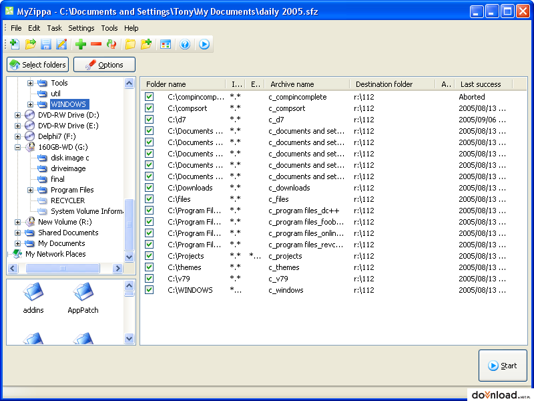Toggle the C:\WINDOWS row checkbox

tap(149, 290)
